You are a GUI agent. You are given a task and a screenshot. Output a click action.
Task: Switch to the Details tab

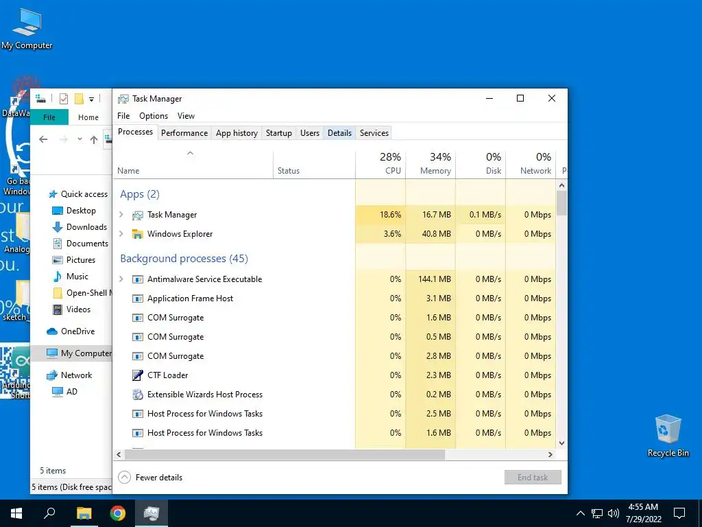[x=339, y=133]
